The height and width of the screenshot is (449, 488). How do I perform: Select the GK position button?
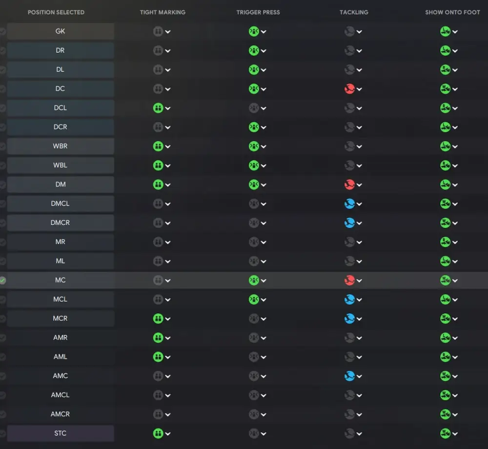click(x=61, y=31)
